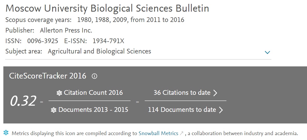Viewport: 307px width, 140px height.
Task: Click the 0.32 CiteScore value
Action: 23,101
